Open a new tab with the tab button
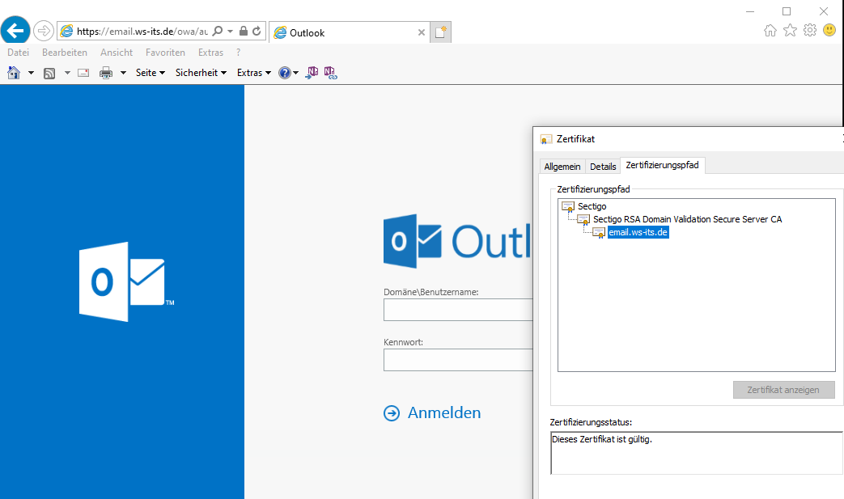 [x=440, y=32]
